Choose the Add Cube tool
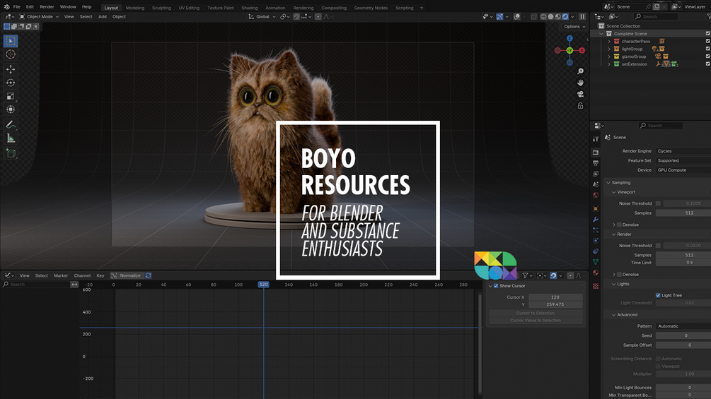 pos(11,153)
